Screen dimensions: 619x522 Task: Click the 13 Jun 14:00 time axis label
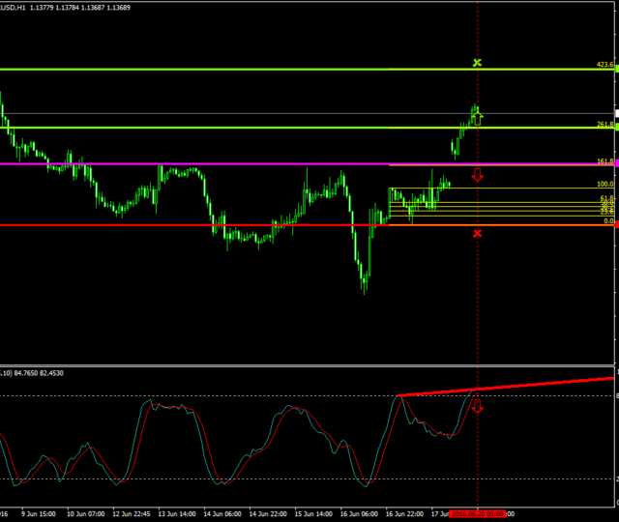click(178, 514)
